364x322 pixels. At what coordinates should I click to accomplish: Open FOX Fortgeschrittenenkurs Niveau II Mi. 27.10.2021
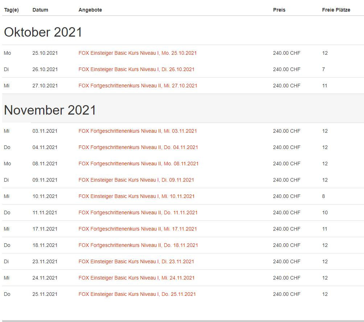[138, 86]
